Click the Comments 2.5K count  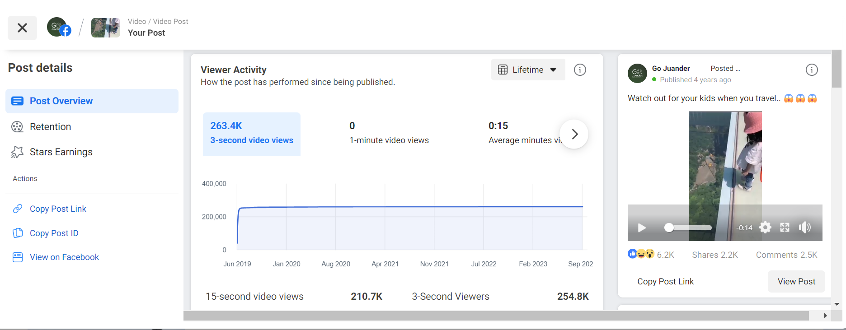[x=787, y=255]
